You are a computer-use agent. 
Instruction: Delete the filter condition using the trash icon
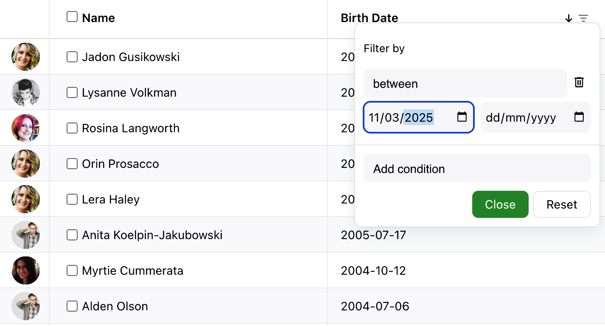(x=579, y=82)
